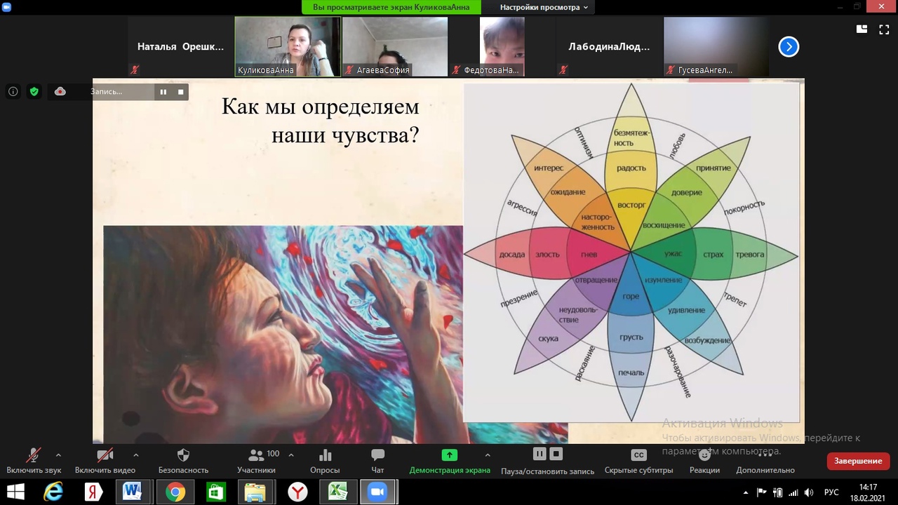Viewport: 898px width, 505px height.
Task: Open the red Яндекс taskbar shortcut
Action: [x=93, y=492]
